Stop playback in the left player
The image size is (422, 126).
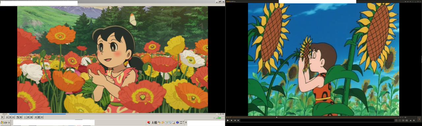10,117
